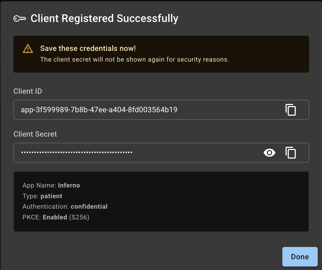Click the orange warning triangle icon
The width and height of the screenshot is (322, 270).
(28, 49)
